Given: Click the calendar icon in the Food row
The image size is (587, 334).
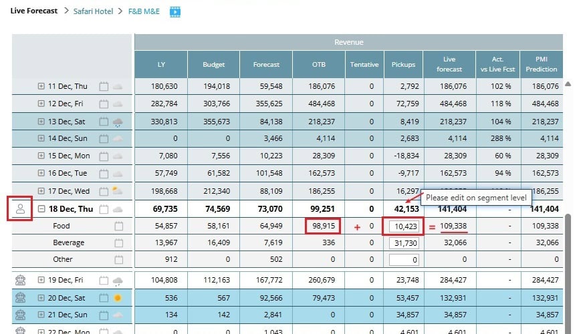Looking at the screenshot, I should pos(119,226).
